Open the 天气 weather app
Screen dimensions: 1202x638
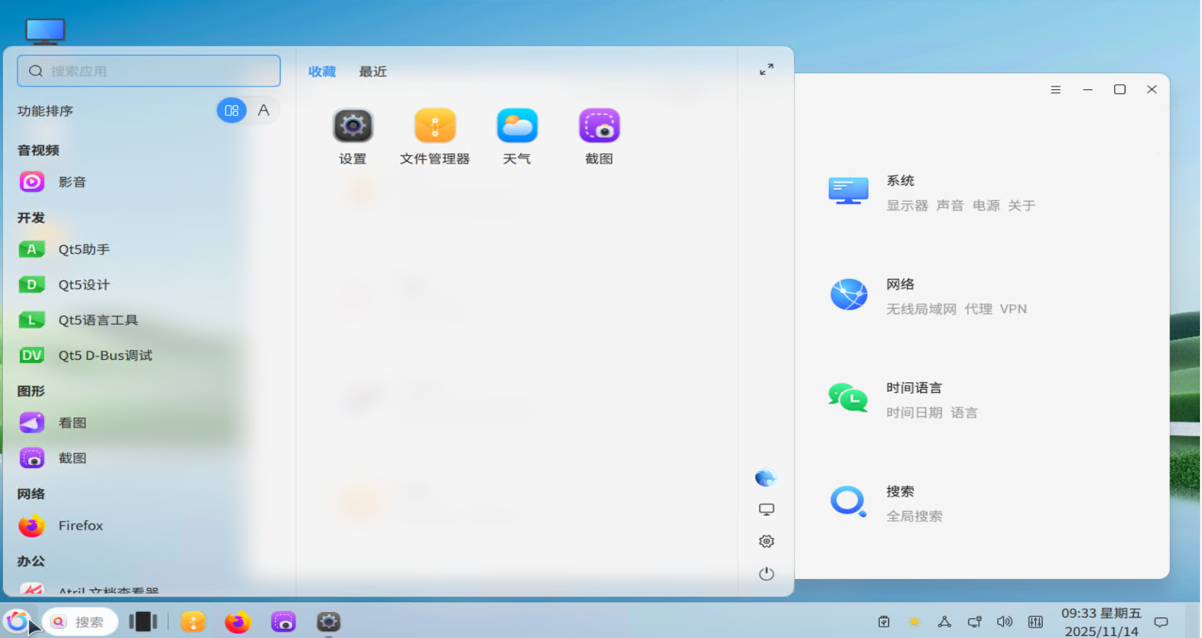[517, 126]
